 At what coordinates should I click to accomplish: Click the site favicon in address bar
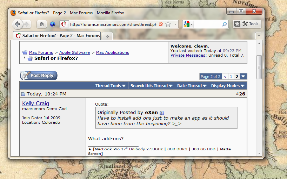64,24
